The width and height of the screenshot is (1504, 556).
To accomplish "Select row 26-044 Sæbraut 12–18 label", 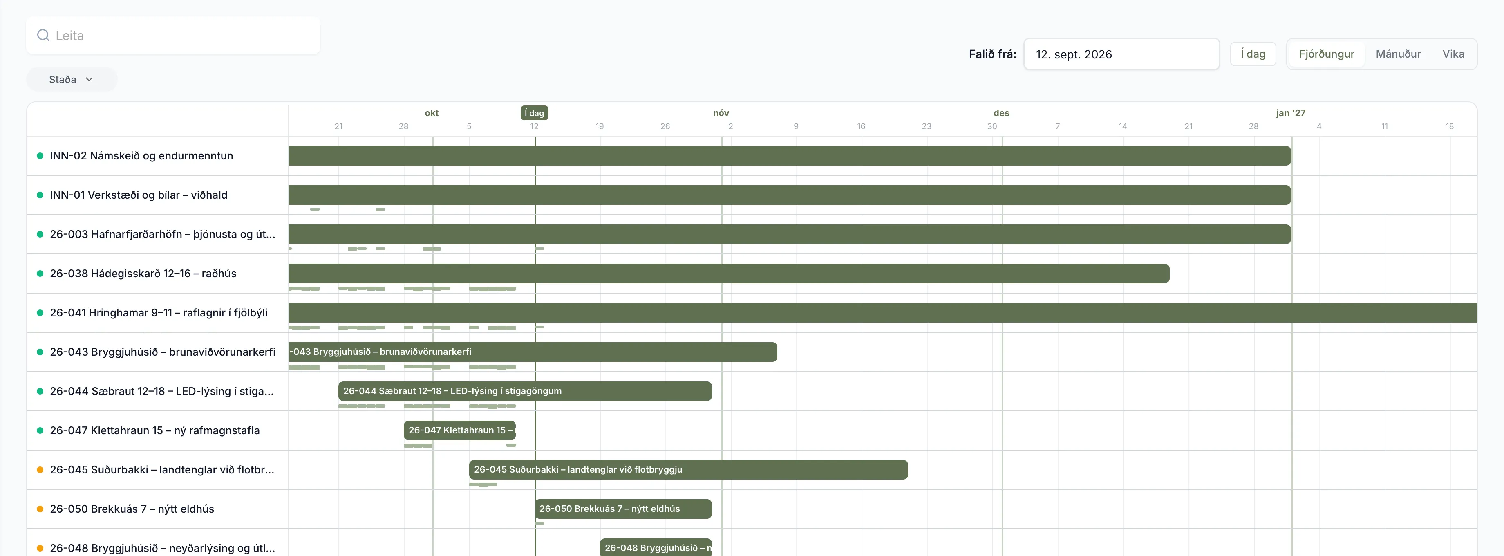I will [x=162, y=391].
